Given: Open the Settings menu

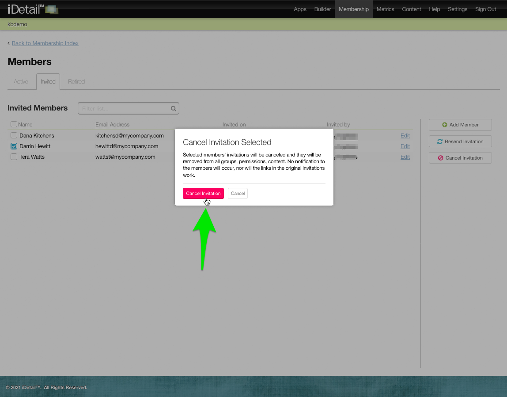Looking at the screenshot, I should (457, 9).
